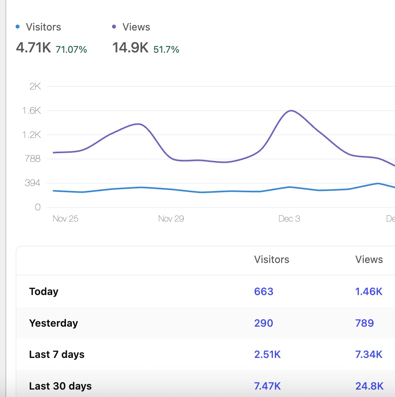The width and height of the screenshot is (395, 397).
Task: Click Yesterday's views value 789
Action: (364, 323)
